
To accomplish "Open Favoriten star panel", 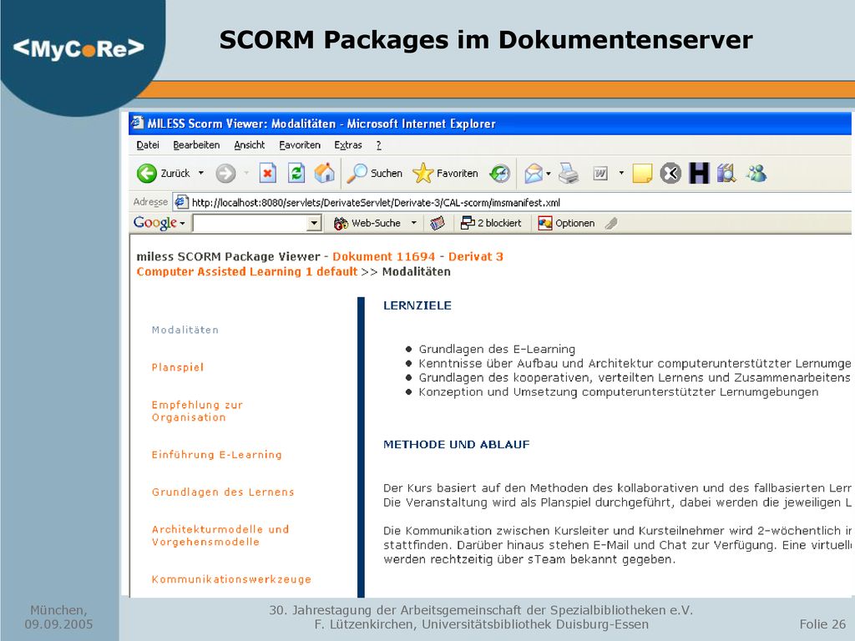I will (445, 174).
